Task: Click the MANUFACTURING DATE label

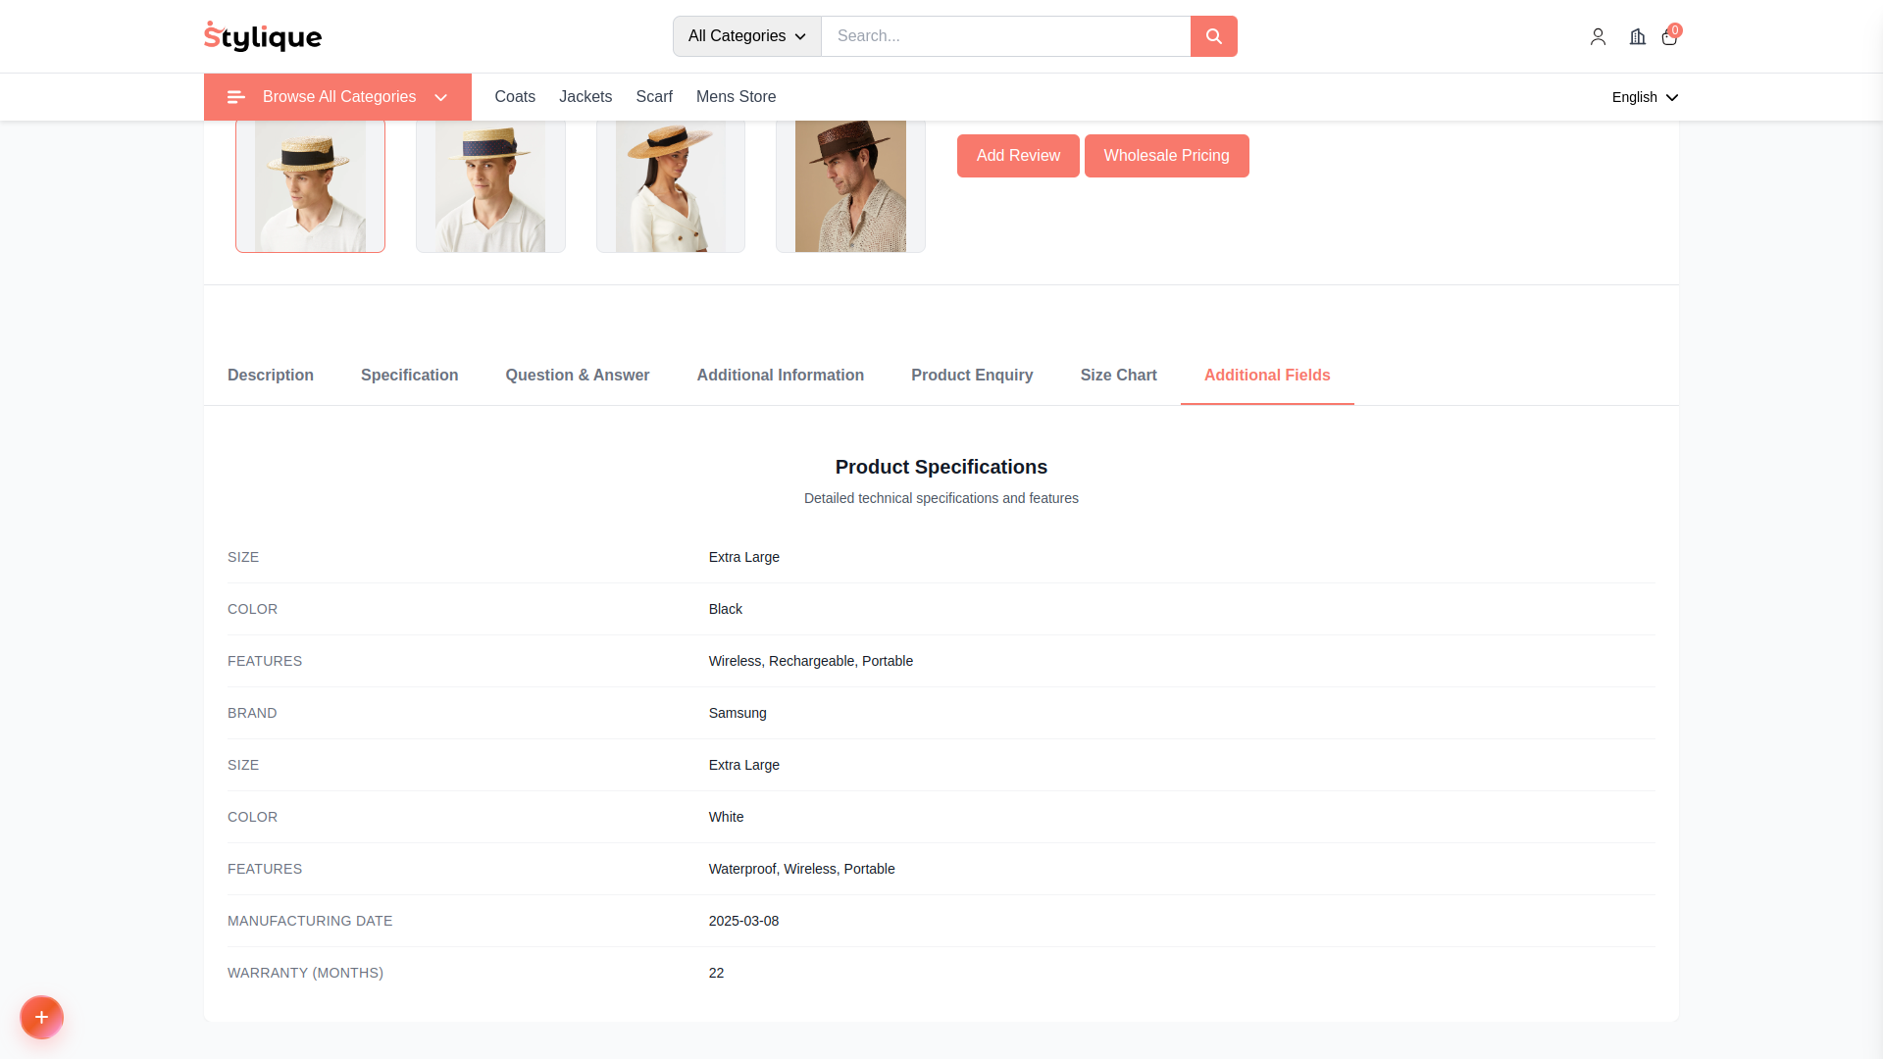Action: (x=310, y=921)
